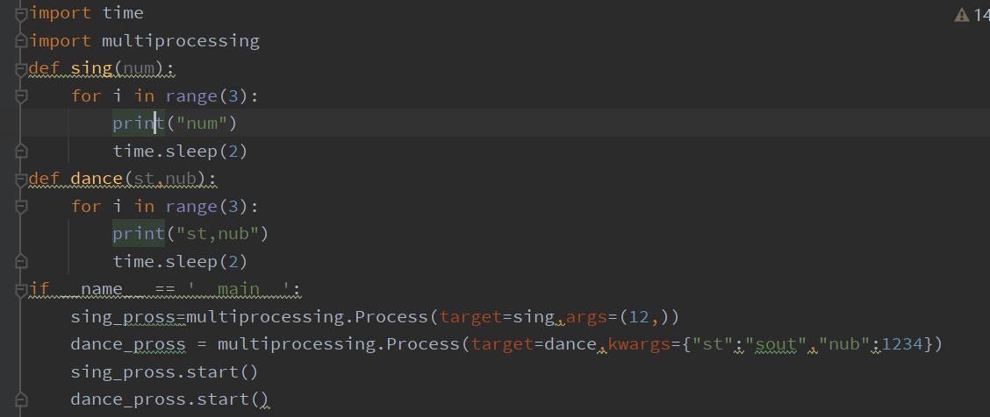Collapse the if __name__ == '__main__' block

tap(22, 289)
